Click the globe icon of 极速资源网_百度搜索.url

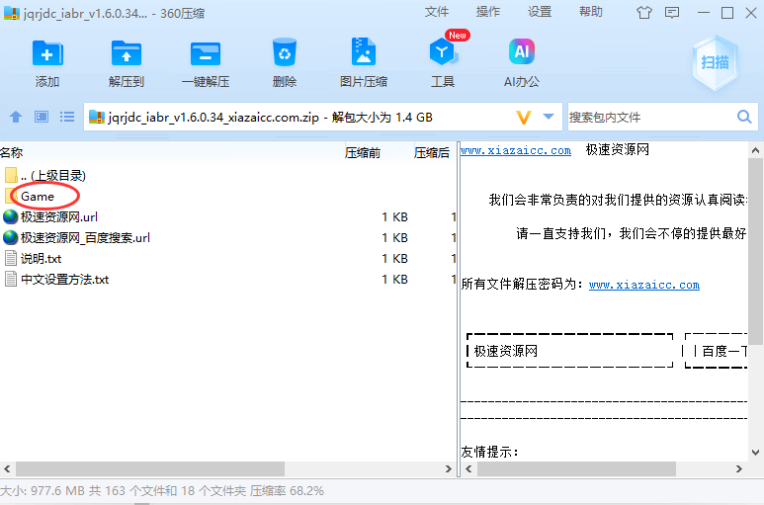tap(10, 237)
